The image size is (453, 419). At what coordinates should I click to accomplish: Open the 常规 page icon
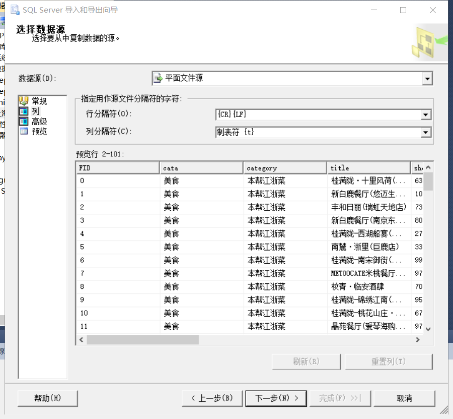(24, 101)
